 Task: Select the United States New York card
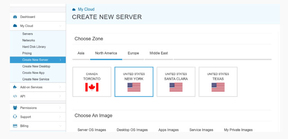click(134, 82)
